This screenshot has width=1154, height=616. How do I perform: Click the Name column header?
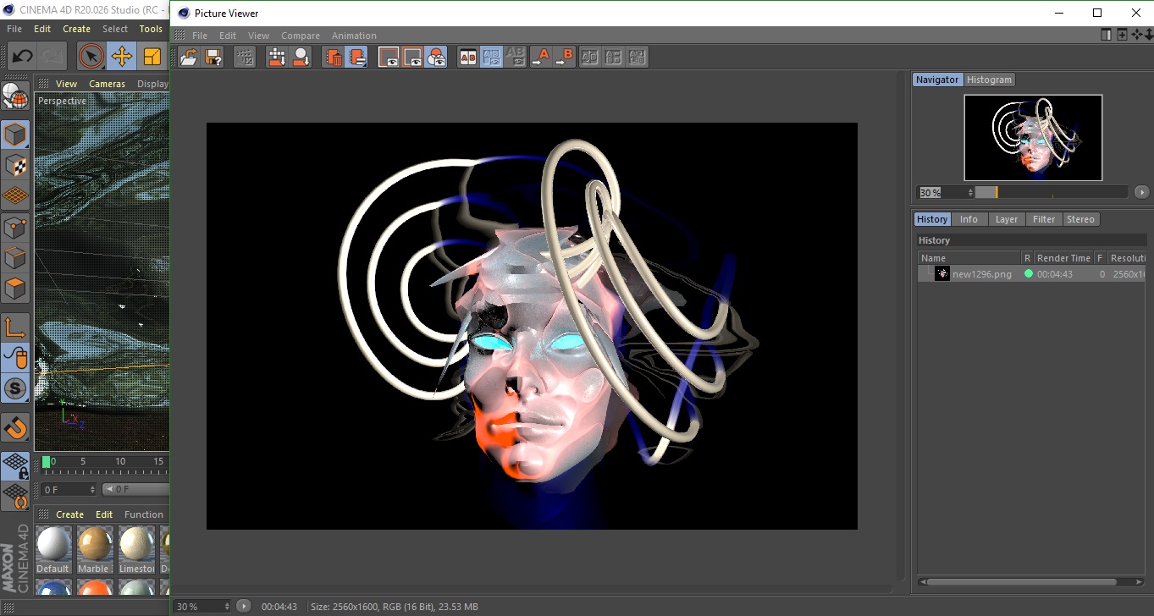(x=969, y=258)
